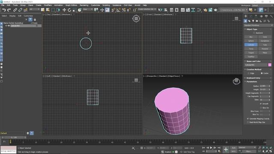Click the Perspective viewport ViewCube
Image resolution: width=274 pixels, height=154 pixels.
(x=236, y=81)
